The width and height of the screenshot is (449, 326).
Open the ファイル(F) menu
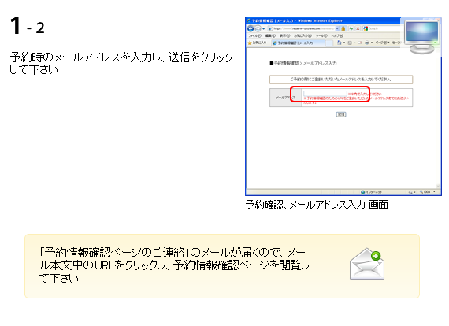pos(254,35)
